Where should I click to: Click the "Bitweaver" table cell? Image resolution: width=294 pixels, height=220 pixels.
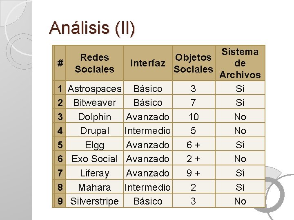[94, 103]
